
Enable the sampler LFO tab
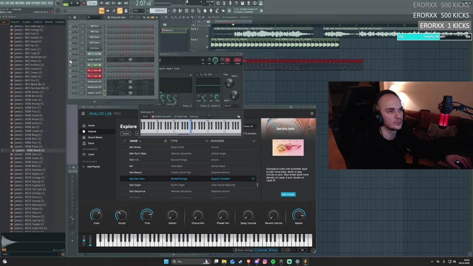coord(210,75)
